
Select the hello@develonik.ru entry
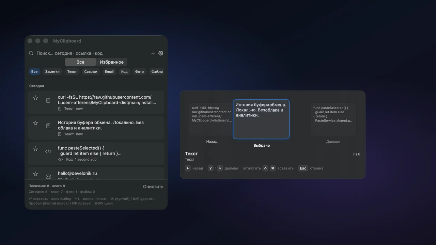pos(96,174)
